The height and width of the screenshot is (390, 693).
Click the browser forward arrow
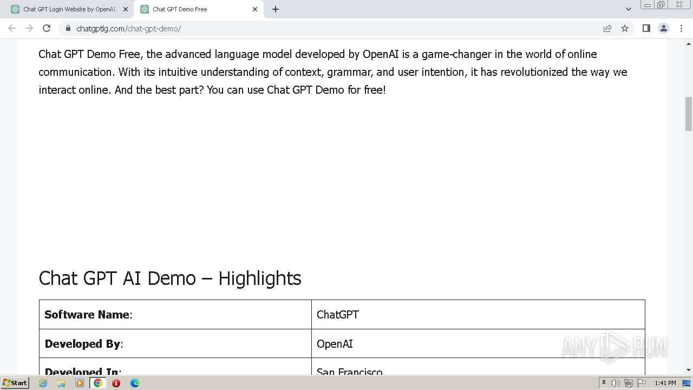coord(29,28)
